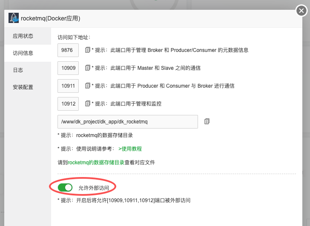Close the rocketmq dialog with X

301,11
